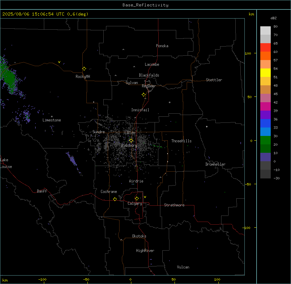The width and height of the screenshot is (291, 284).
Task: Click the bright green 20-30 dBZ swatch
Action: 265,140
